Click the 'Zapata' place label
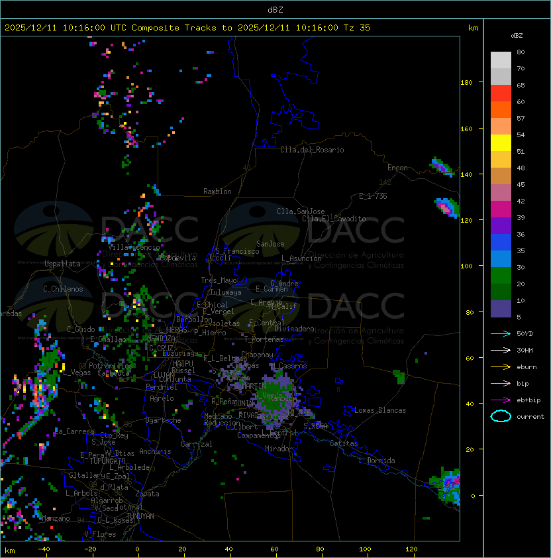The image size is (551, 558). (147, 494)
